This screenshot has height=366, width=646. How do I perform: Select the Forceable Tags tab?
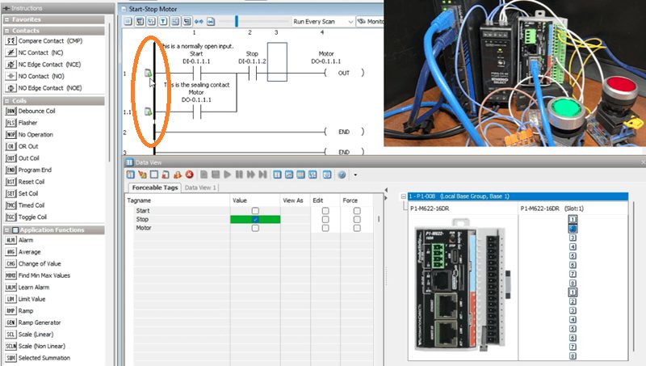coord(153,187)
